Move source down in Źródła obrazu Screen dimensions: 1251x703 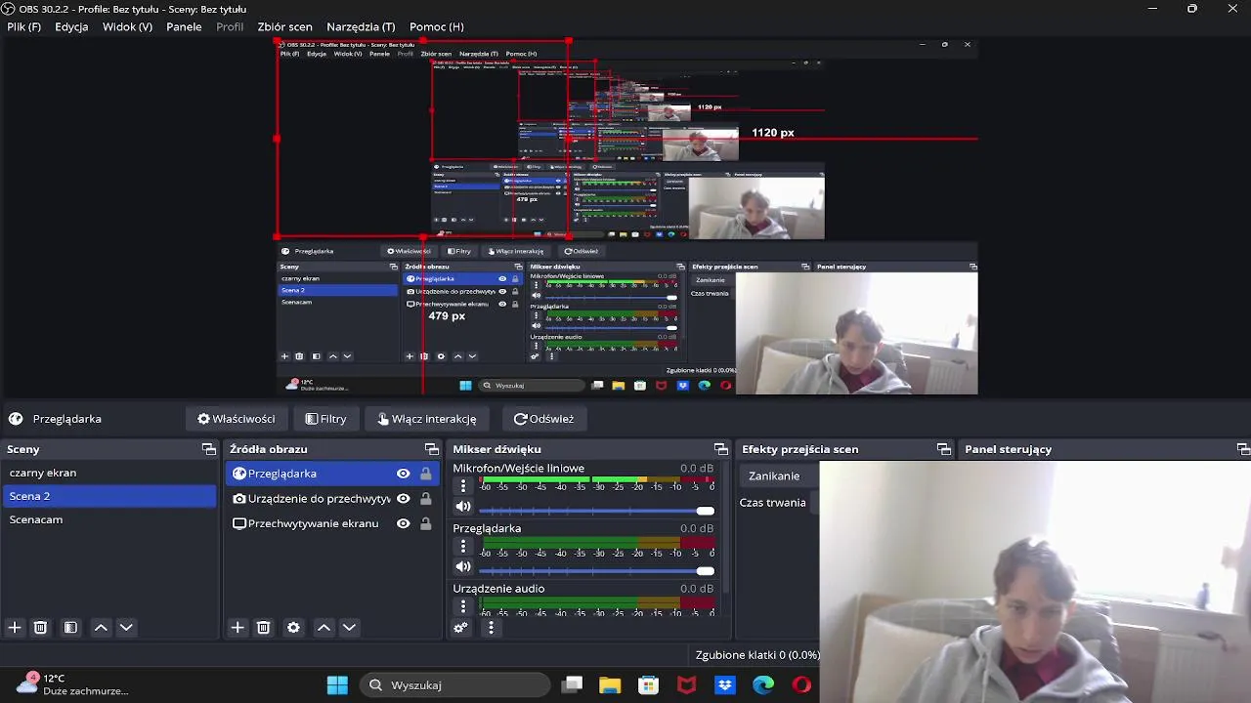coord(349,628)
